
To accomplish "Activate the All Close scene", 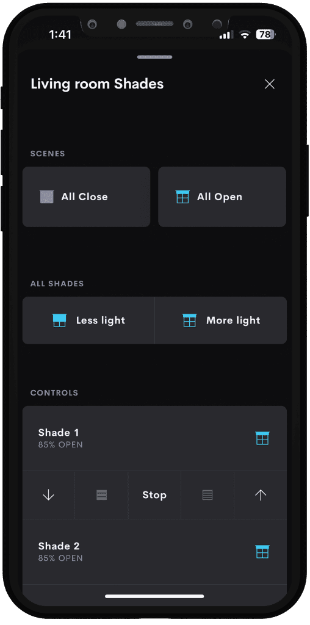I will (87, 197).
